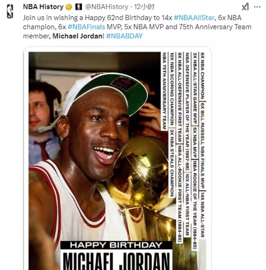Click the NBA 75TH ANNIVERSARY TEAM label

(164, 91)
